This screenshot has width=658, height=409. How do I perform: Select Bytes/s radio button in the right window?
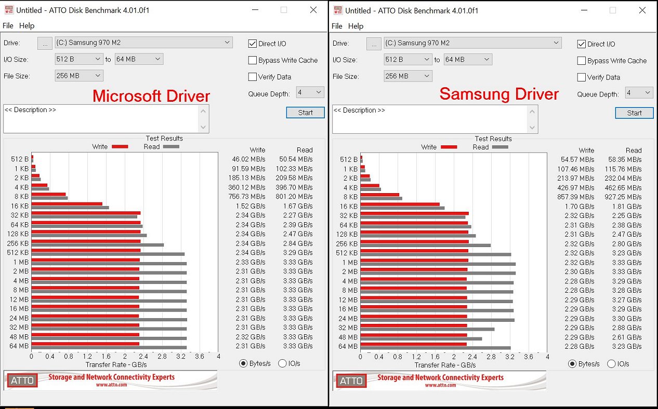pyautogui.click(x=572, y=364)
